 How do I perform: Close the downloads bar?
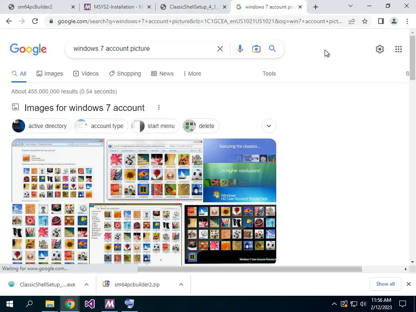pos(409,284)
